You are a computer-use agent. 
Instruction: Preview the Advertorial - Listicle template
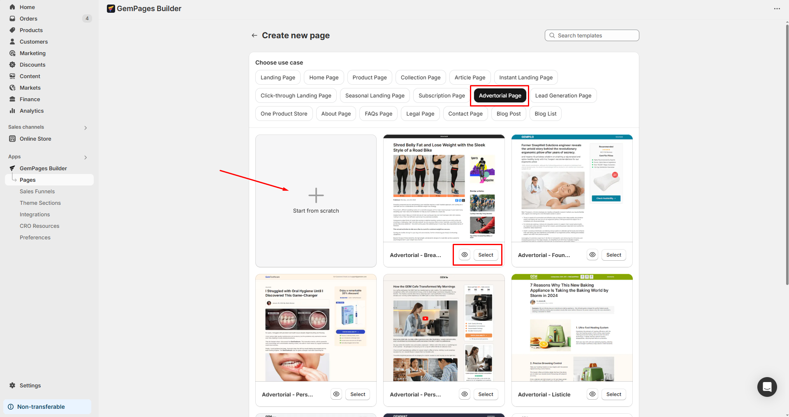click(592, 394)
